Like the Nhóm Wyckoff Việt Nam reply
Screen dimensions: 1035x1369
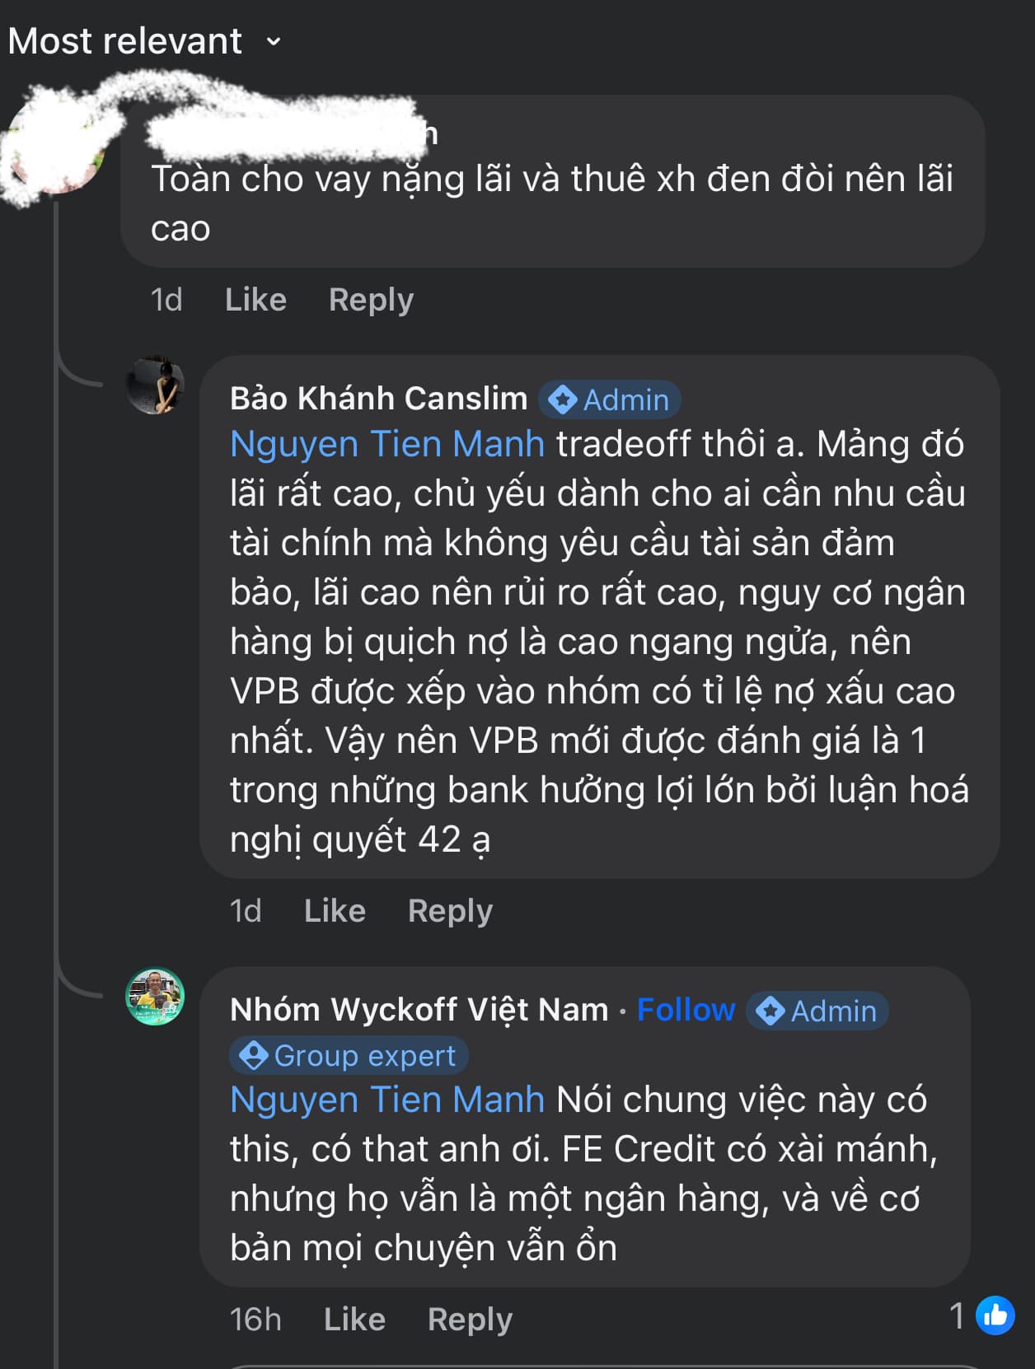coord(354,1320)
